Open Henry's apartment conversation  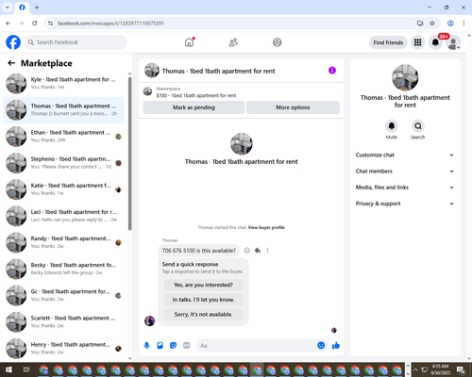tap(63, 349)
